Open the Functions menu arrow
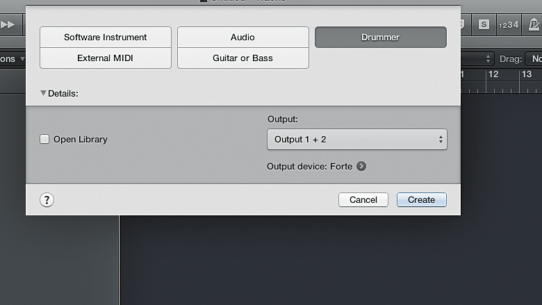Image resolution: width=542 pixels, height=305 pixels. tap(22, 59)
